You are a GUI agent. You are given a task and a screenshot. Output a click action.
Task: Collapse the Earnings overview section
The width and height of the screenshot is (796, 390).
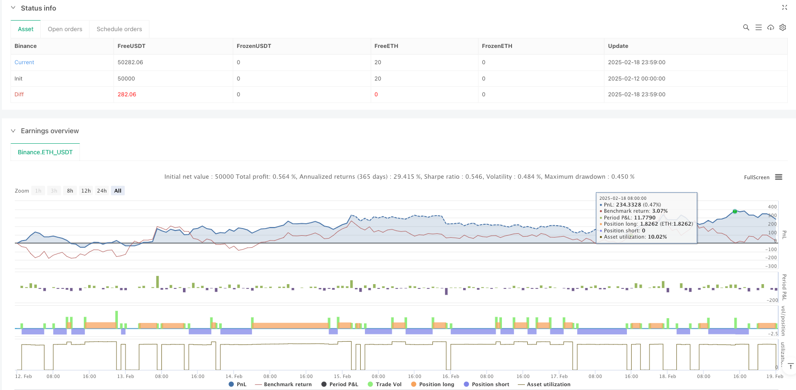pos(13,131)
